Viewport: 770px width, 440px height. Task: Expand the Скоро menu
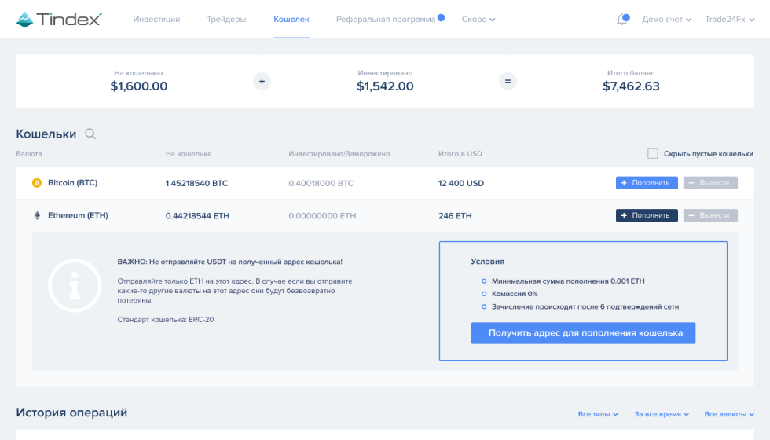478,20
